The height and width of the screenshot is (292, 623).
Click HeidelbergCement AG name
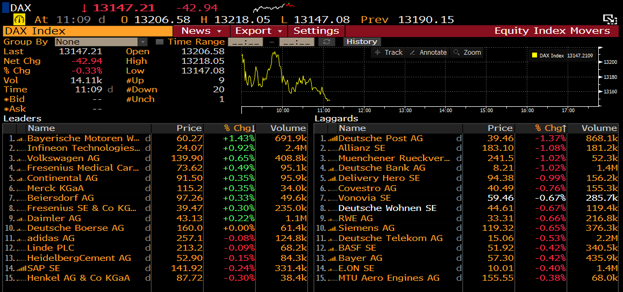tap(78, 258)
